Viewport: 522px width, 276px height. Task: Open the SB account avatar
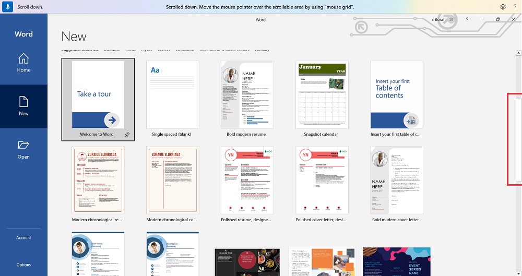point(452,20)
